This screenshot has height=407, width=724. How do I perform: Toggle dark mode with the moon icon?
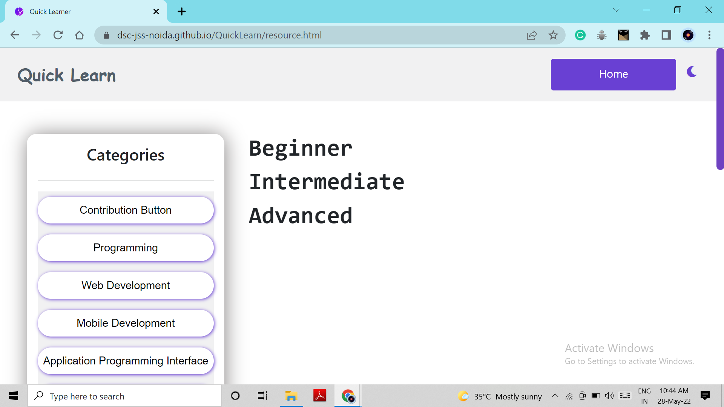coord(692,72)
